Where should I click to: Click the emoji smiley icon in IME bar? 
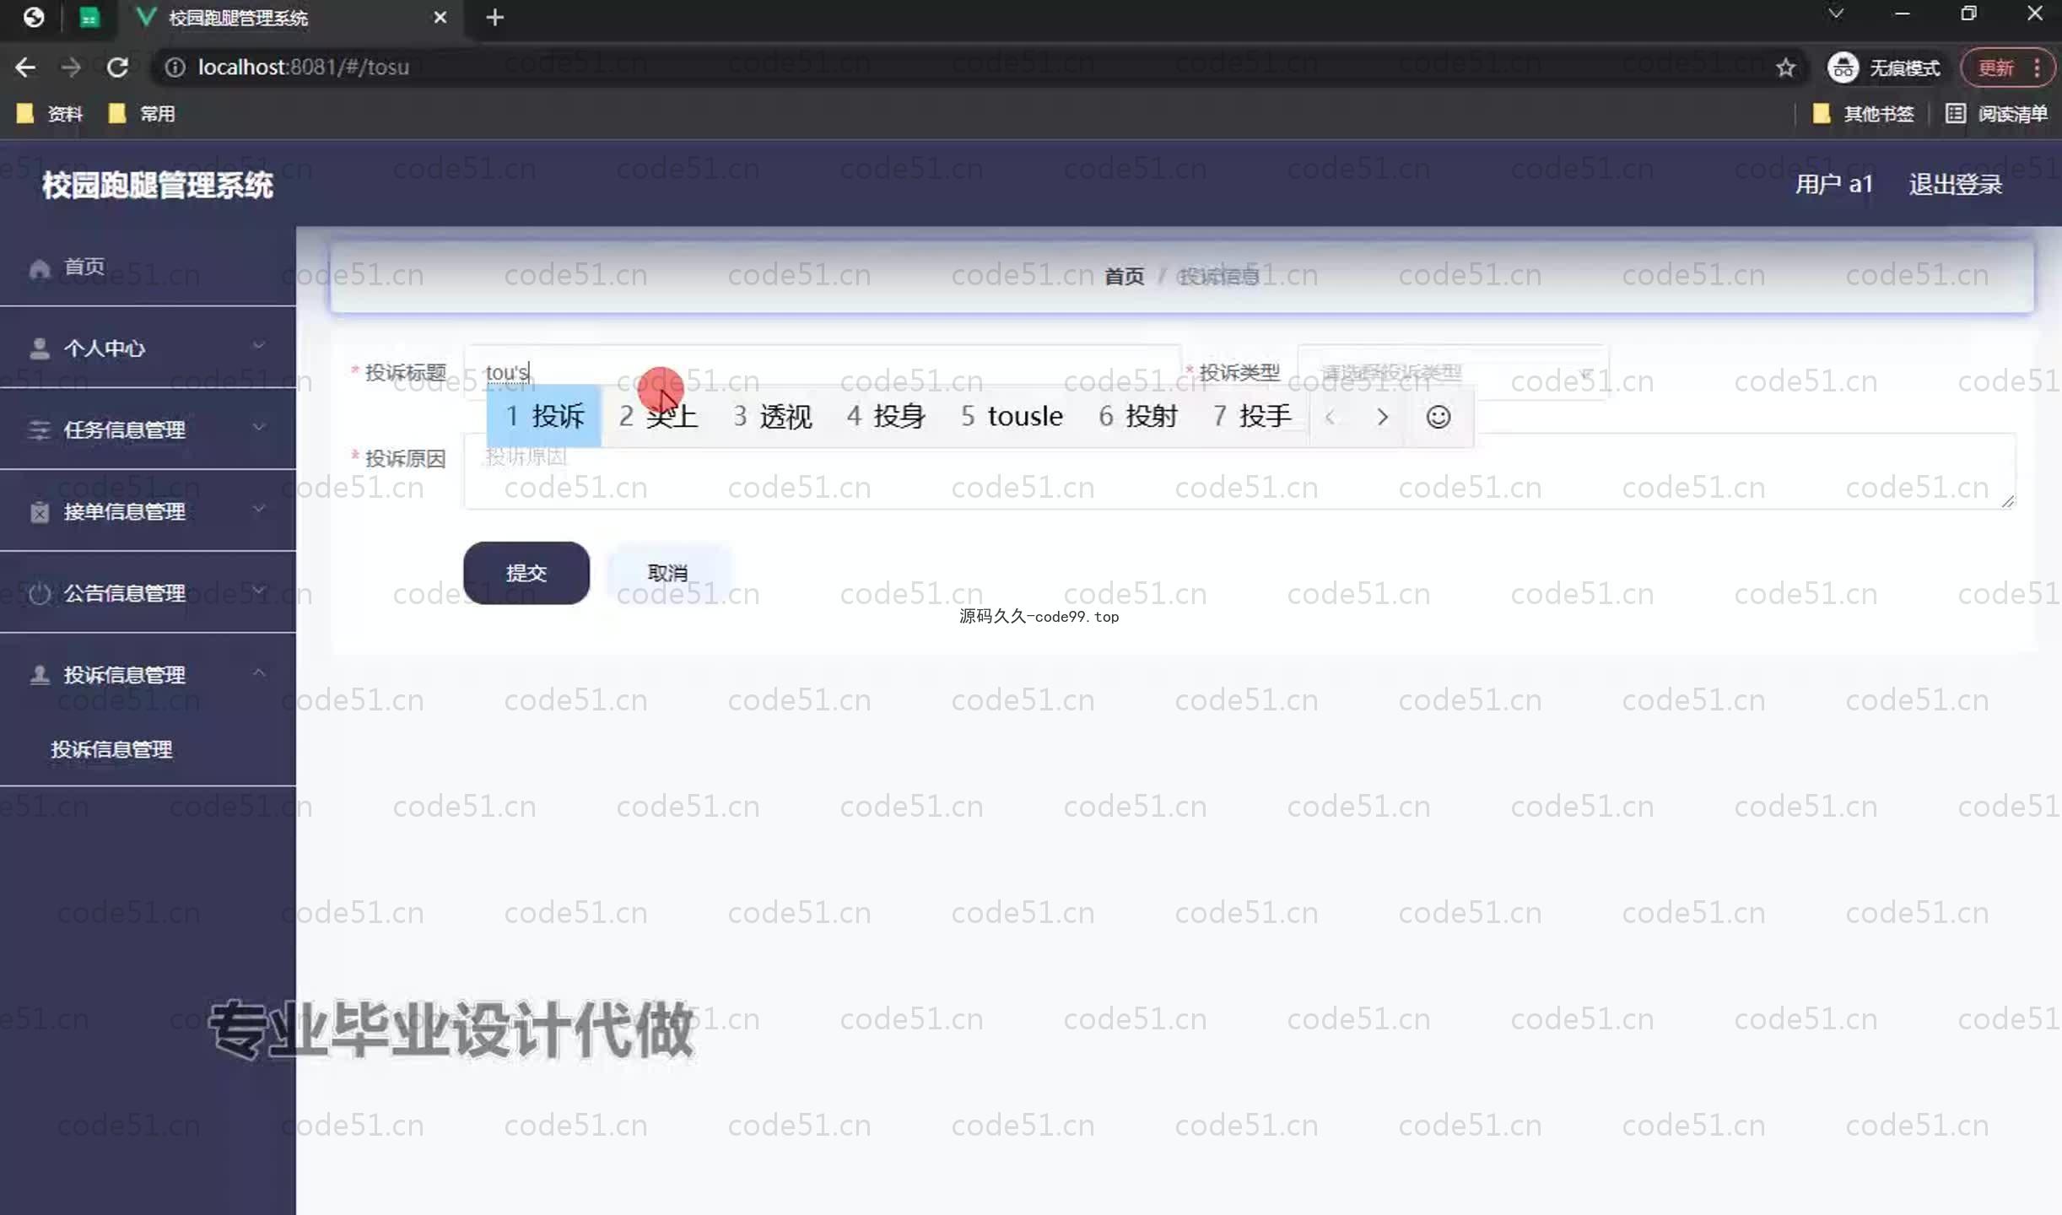[1438, 417]
